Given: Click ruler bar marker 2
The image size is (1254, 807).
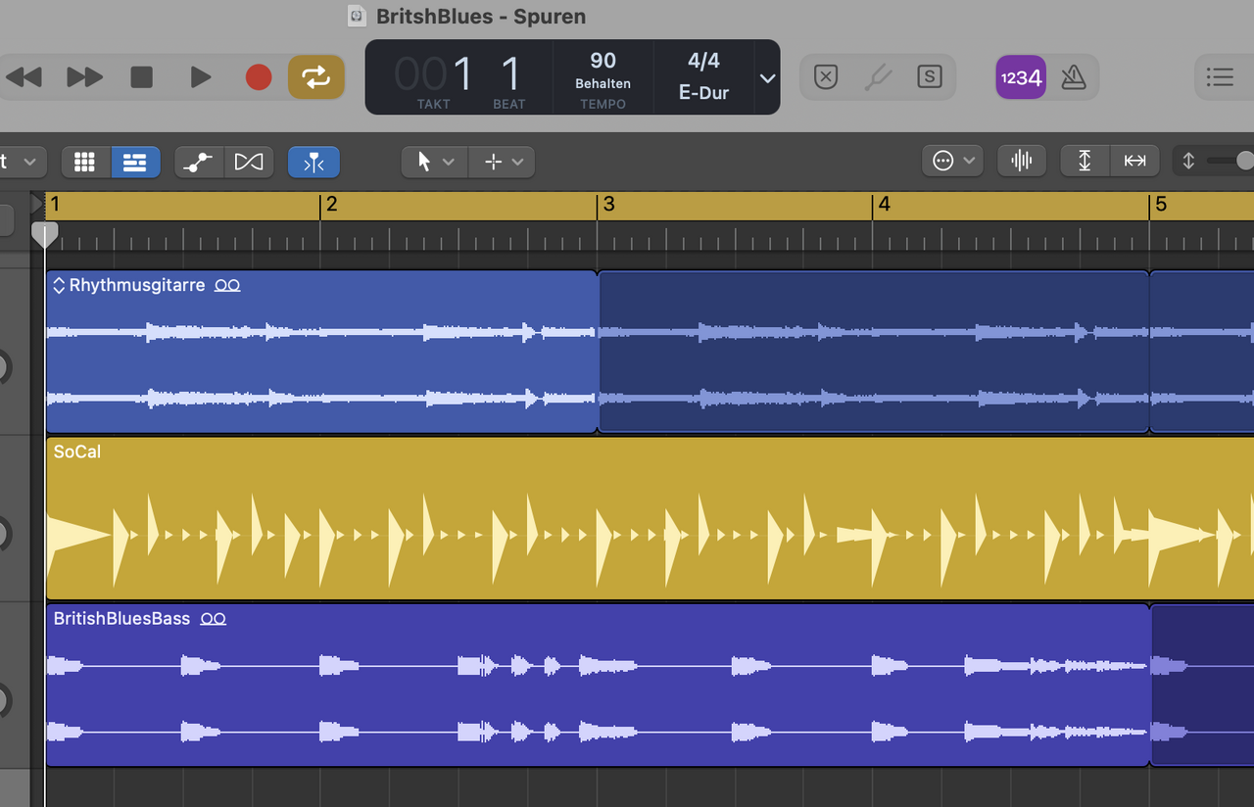Looking at the screenshot, I should [x=332, y=205].
